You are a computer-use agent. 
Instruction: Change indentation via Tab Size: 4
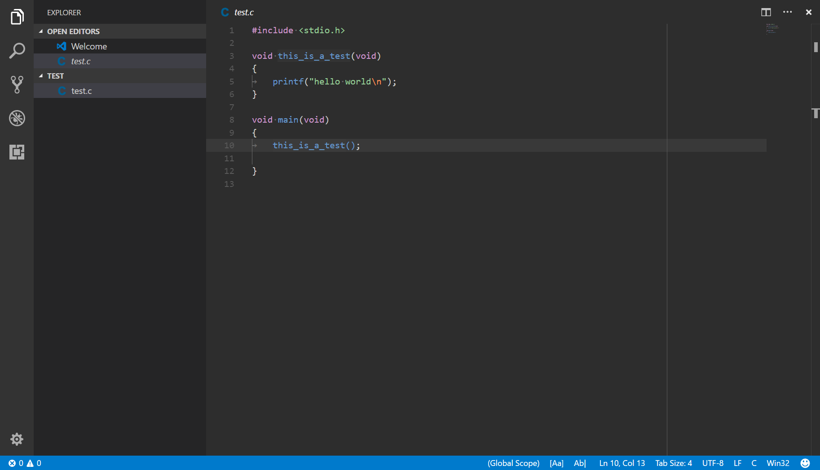click(674, 463)
